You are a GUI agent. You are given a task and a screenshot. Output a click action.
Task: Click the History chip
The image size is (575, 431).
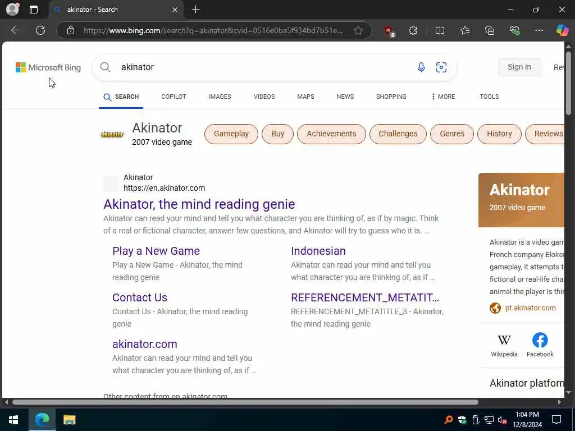[x=499, y=134]
